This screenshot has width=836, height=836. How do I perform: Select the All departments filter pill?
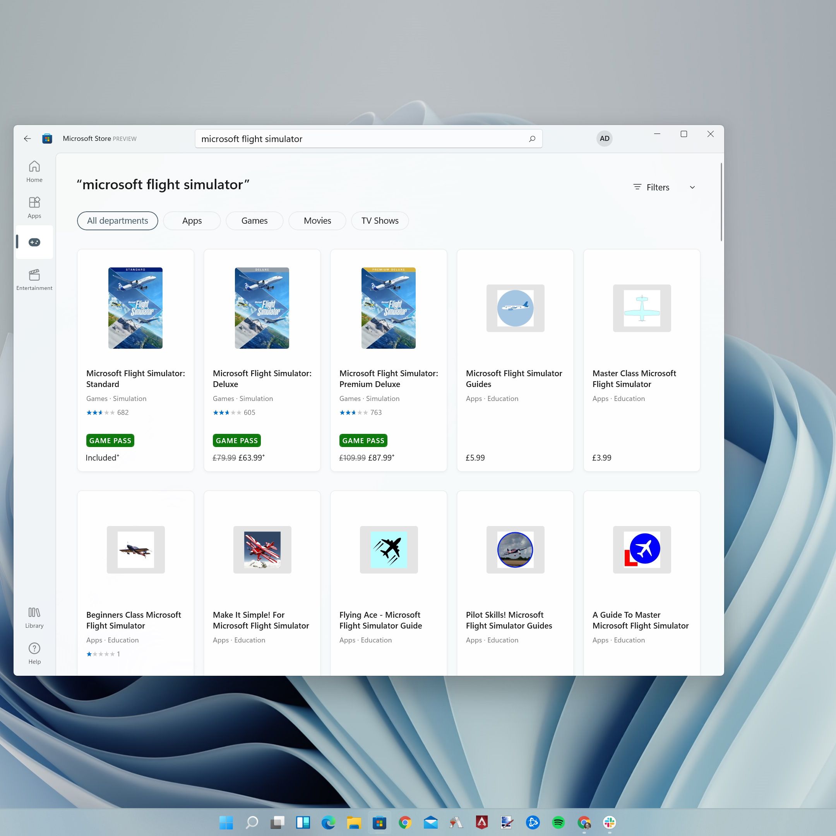117,221
